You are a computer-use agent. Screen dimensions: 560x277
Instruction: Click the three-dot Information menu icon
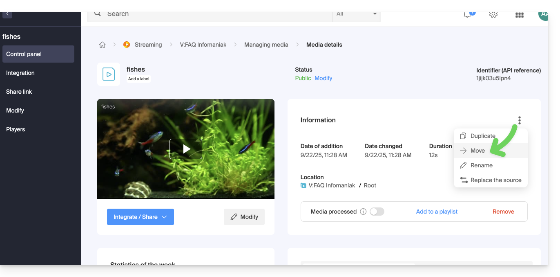click(x=519, y=120)
